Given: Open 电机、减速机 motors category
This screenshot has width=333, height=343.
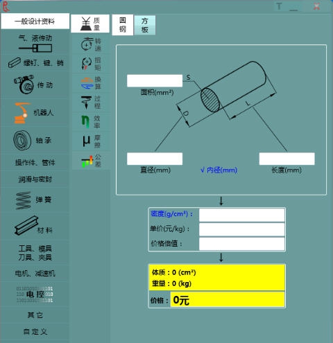Looking at the screenshot, I should (x=35, y=274).
